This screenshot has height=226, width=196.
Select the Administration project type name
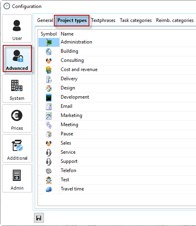point(76,42)
